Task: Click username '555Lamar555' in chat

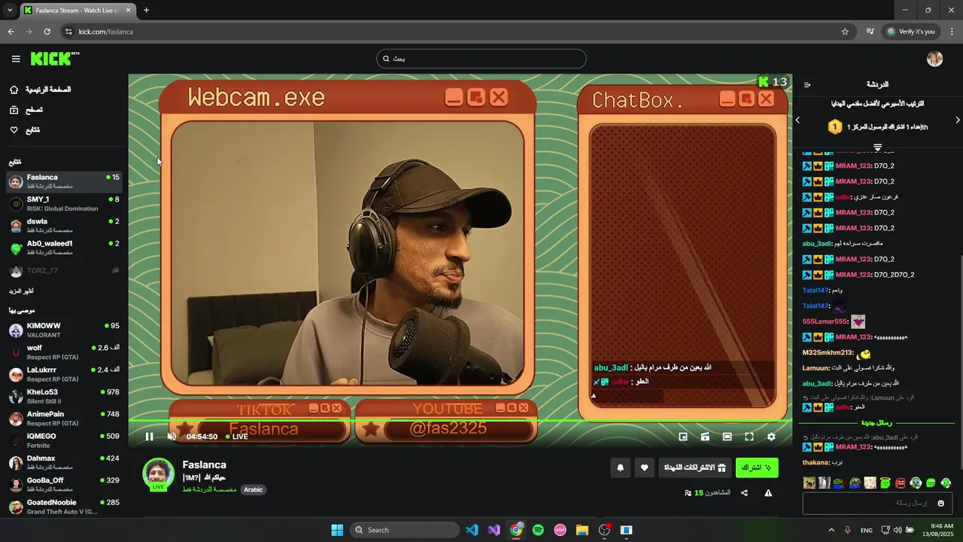Action: [825, 321]
